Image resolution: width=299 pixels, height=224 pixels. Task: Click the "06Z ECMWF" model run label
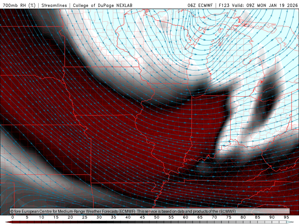tap(200, 5)
